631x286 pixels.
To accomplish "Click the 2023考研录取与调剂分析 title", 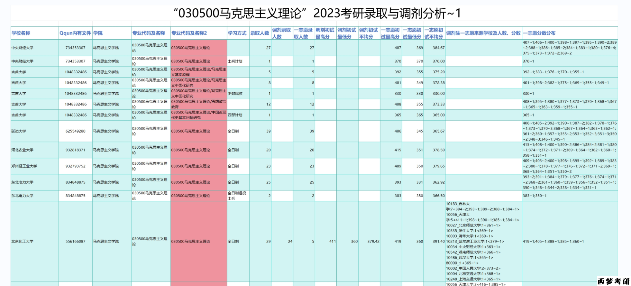I will click(x=317, y=13).
